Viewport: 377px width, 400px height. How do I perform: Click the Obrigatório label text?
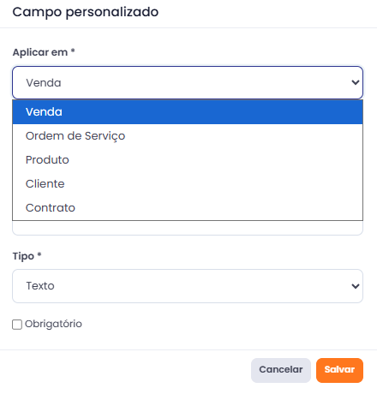coord(53,324)
